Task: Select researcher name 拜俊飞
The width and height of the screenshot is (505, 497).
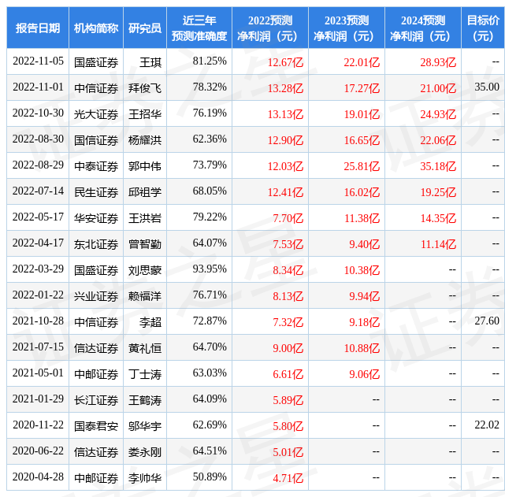Action: click(145, 88)
